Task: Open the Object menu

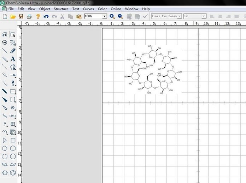Action: pos(45,9)
